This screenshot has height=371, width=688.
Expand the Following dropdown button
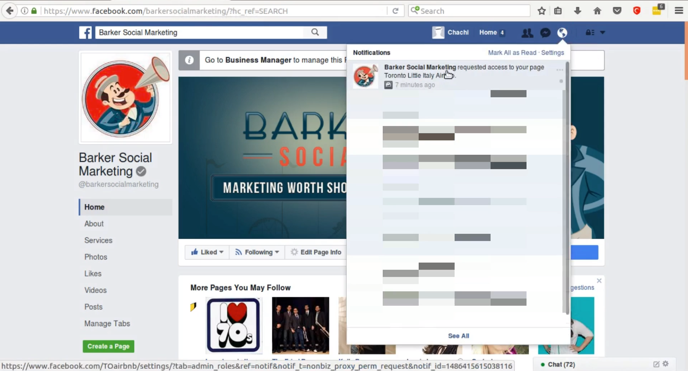click(x=257, y=252)
